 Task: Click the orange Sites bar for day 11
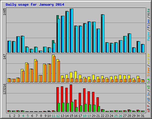pyautogui.click(x=54, y=69)
